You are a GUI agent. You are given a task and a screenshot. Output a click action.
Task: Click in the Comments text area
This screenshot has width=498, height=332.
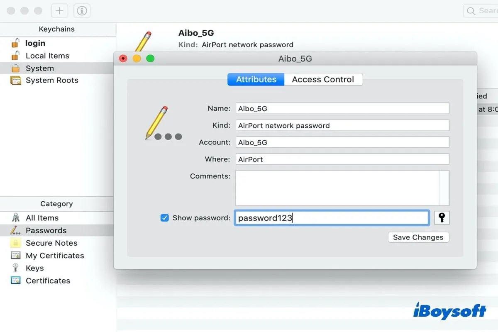(x=342, y=188)
